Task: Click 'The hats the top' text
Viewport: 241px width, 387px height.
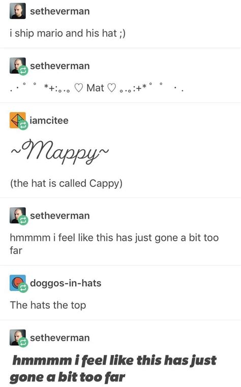Action: pos(48,305)
